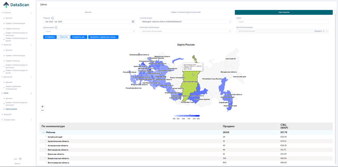Click the logout icon next to root
Image resolution: width=338 pixels, height=167 pixels.
20,159
